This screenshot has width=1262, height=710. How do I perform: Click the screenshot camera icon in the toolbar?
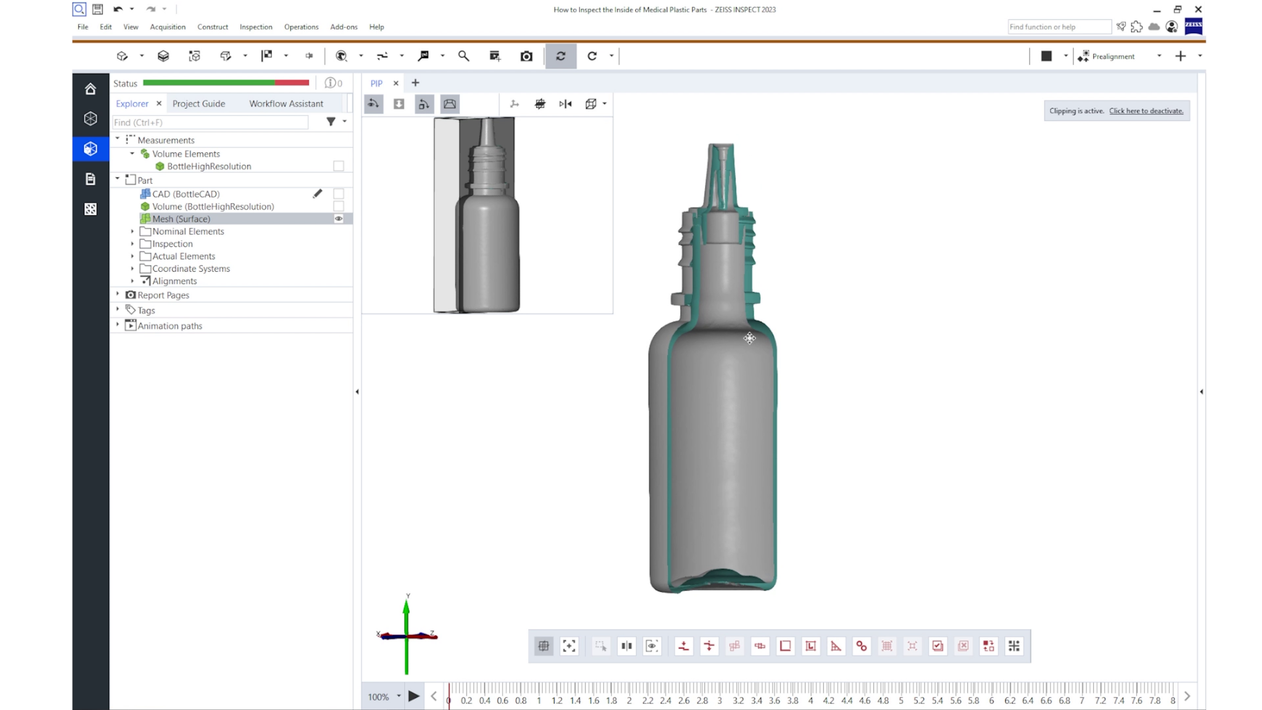click(x=526, y=56)
